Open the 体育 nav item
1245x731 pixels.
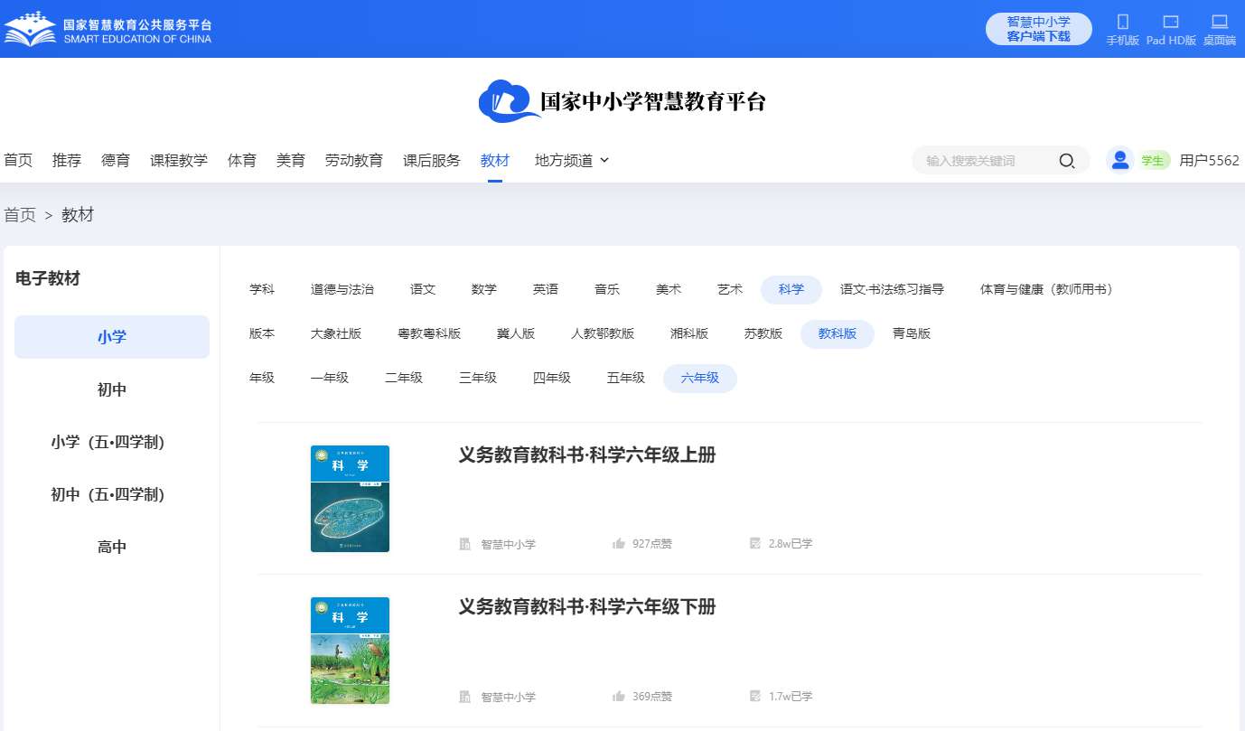242,160
